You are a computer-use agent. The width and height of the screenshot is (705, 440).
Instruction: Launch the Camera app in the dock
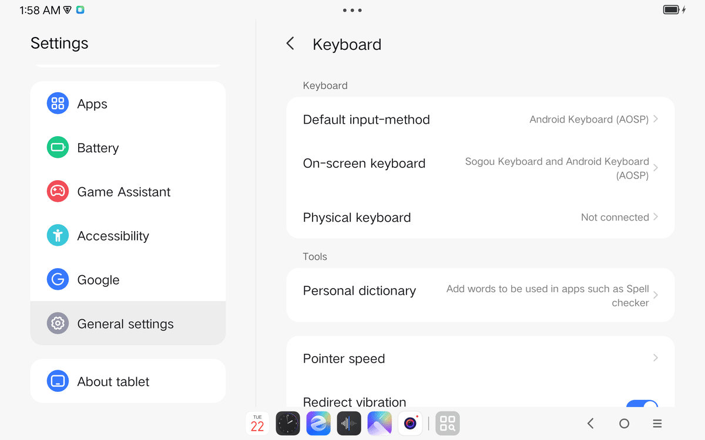tap(410, 423)
